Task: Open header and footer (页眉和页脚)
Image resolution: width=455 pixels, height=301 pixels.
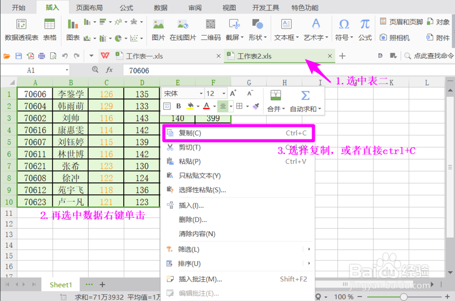Action: tap(401, 22)
